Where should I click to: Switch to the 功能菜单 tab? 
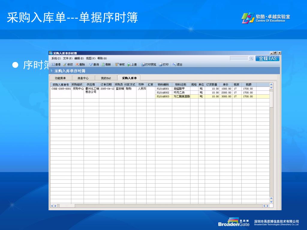pyautogui.click(x=61, y=78)
